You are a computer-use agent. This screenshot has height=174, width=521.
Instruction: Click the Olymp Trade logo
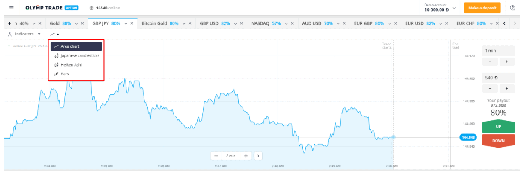51,8
